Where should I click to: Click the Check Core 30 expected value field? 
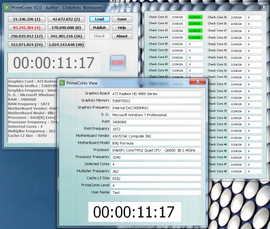click(x=237, y=51)
